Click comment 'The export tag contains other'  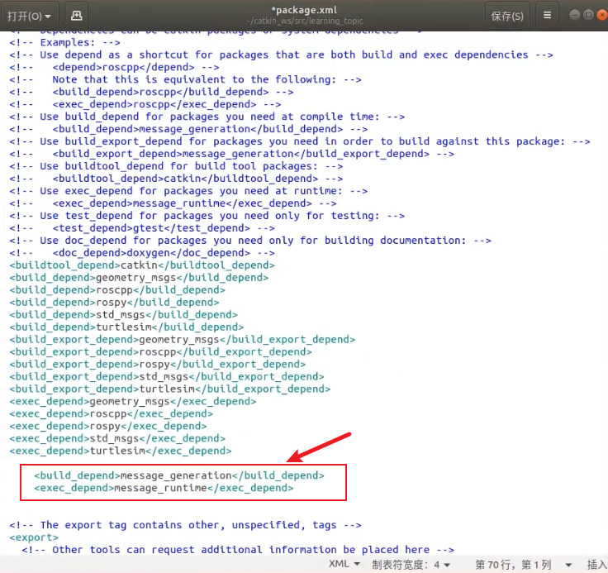[x=185, y=526]
